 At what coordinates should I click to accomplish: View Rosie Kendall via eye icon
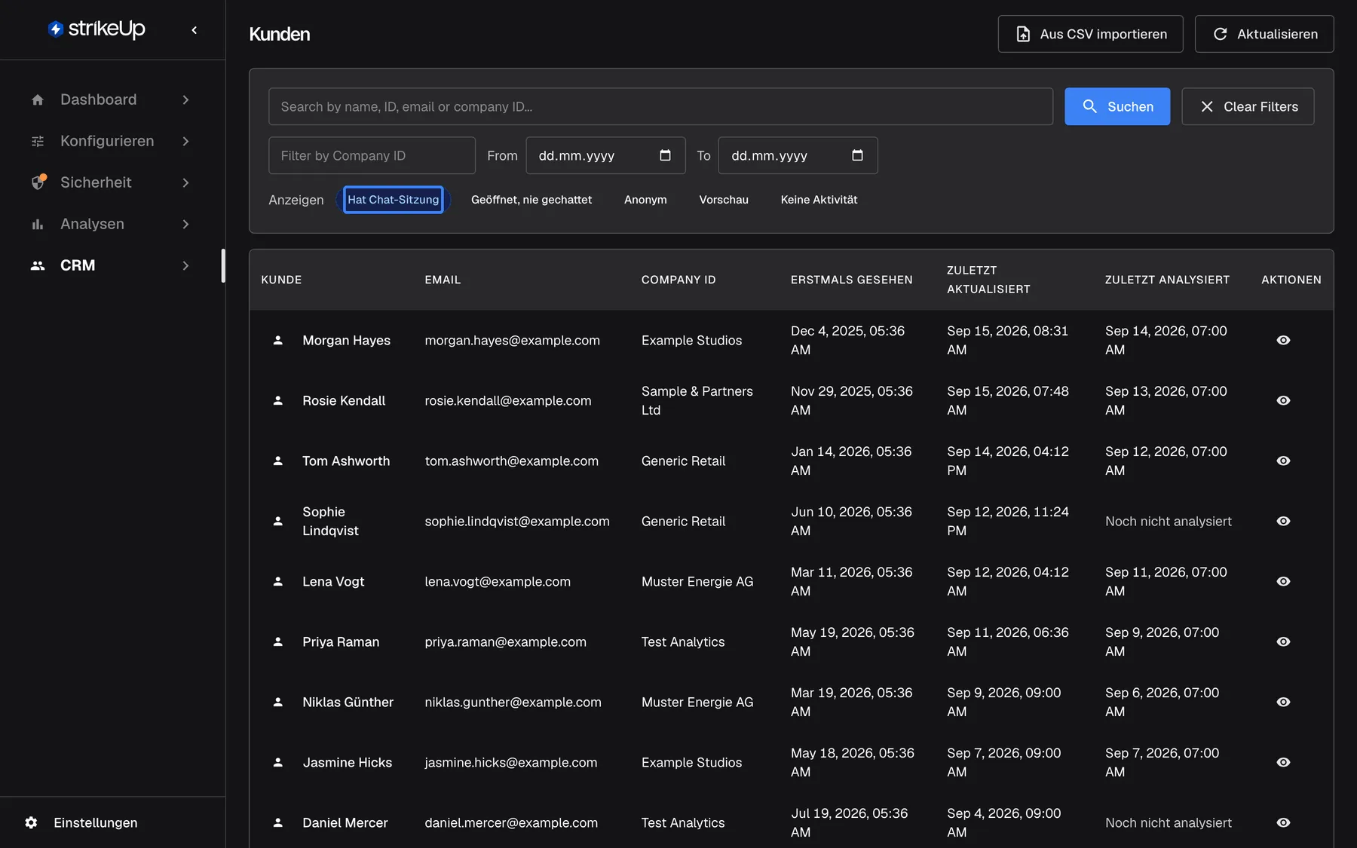click(x=1283, y=400)
